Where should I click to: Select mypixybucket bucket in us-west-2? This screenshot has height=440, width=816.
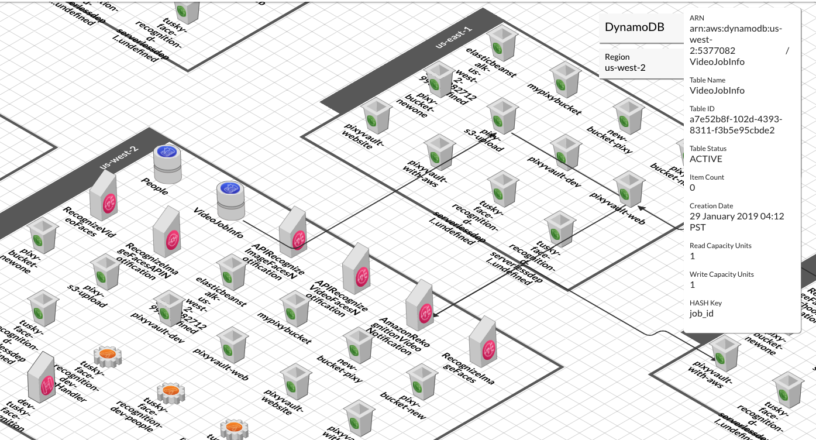295,309
